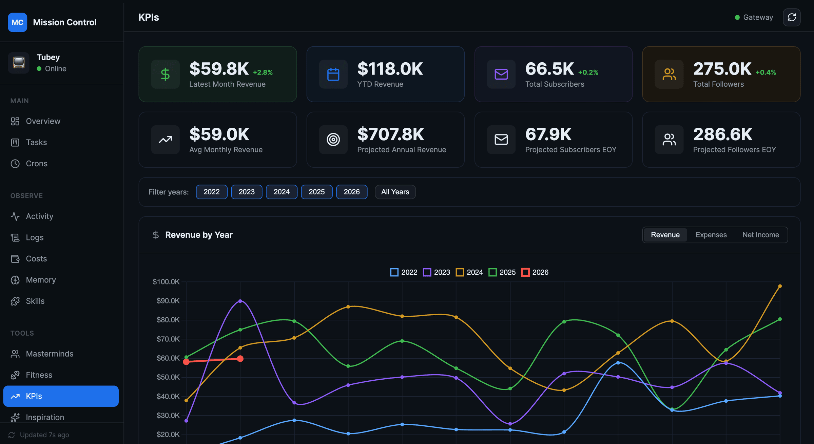Open Activity via its pulse icon
This screenshot has height=444, width=814.
coord(15,216)
